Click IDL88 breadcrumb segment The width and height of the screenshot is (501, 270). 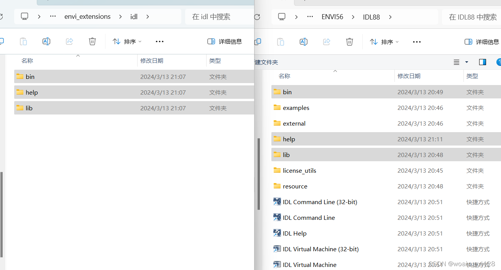pyautogui.click(x=371, y=17)
